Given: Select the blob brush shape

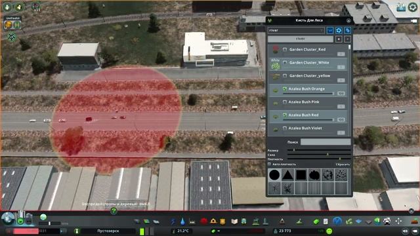Looking at the screenshot, I should pos(314,175).
